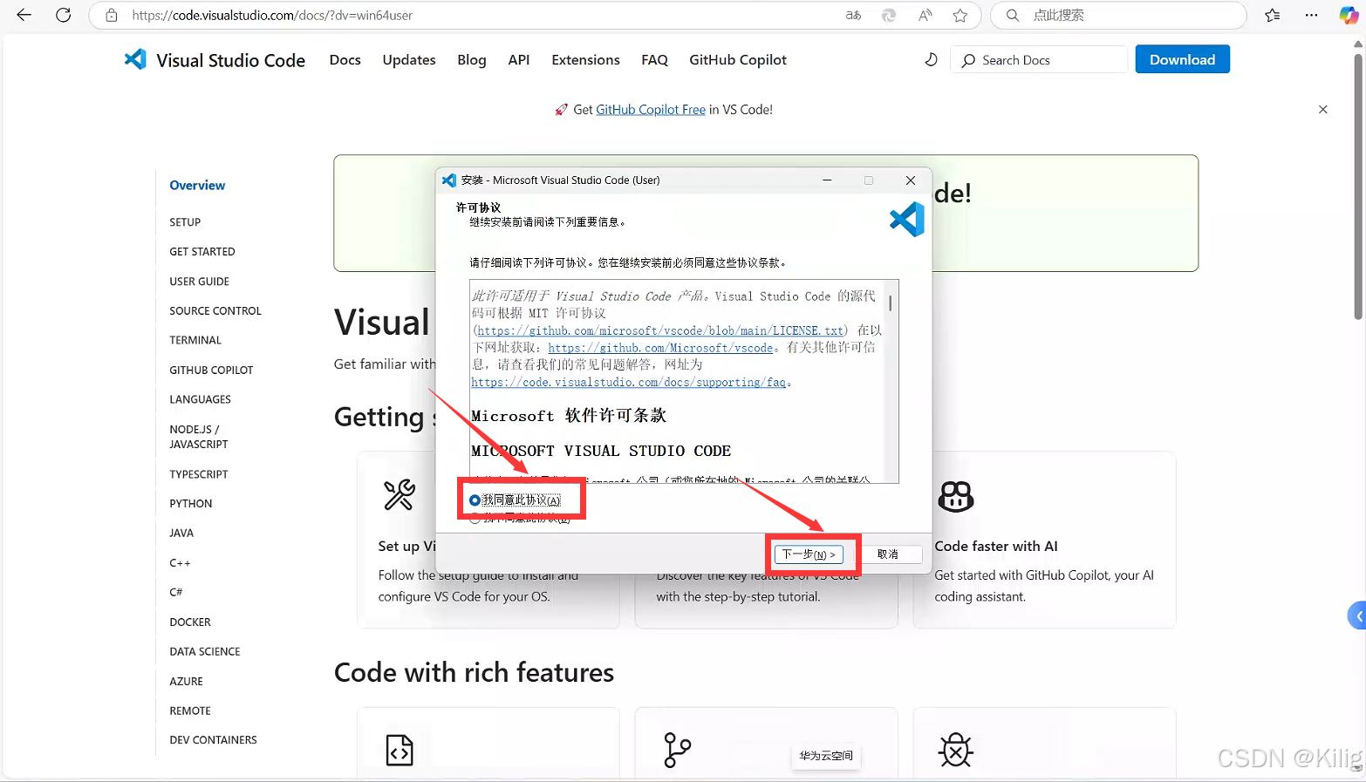Image resolution: width=1366 pixels, height=782 pixels.
Task: Open the FAQ menu item
Action: tap(654, 59)
